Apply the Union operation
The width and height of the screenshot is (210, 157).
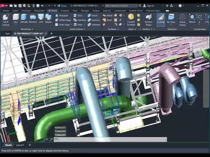coord(93,15)
